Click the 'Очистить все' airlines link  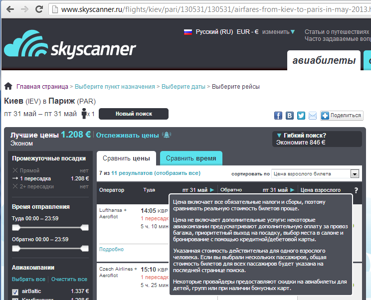pos(69,279)
